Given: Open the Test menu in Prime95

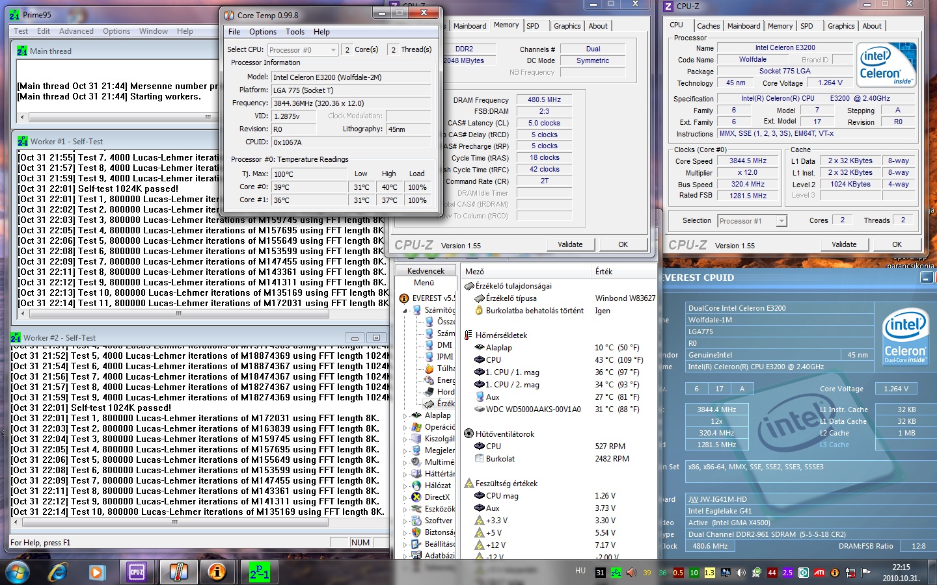Looking at the screenshot, I should 21,31.
